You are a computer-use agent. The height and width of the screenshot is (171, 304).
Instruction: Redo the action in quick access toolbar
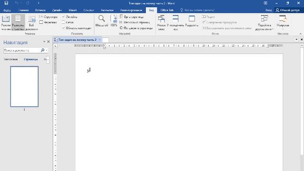[28, 3]
